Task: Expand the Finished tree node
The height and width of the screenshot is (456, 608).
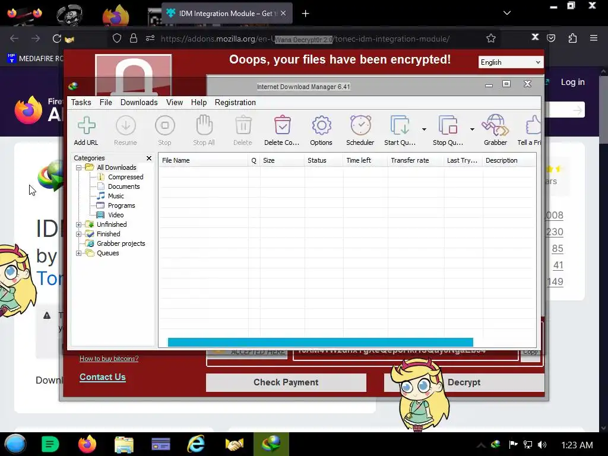Action: [x=79, y=234]
